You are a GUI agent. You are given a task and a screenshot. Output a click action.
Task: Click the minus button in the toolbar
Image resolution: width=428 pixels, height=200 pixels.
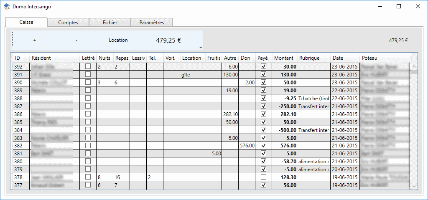pyautogui.click(x=76, y=40)
